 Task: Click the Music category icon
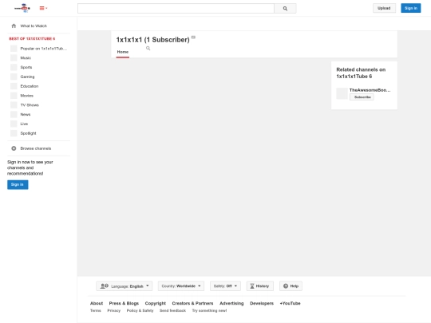click(14, 58)
